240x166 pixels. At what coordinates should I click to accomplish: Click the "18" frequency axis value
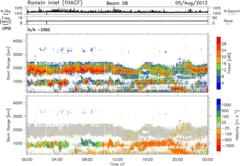20,18
